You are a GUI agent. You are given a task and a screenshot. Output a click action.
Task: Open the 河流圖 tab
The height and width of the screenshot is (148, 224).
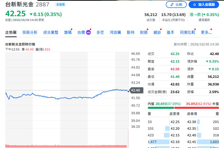(115, 33)
